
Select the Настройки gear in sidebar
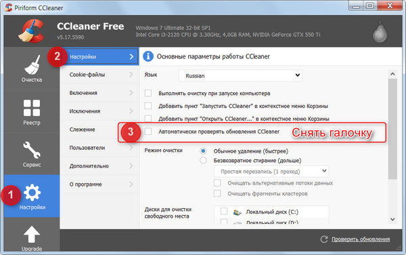point(32,196)
